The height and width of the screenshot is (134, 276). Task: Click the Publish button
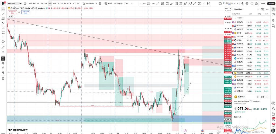(x=271, y=3)
